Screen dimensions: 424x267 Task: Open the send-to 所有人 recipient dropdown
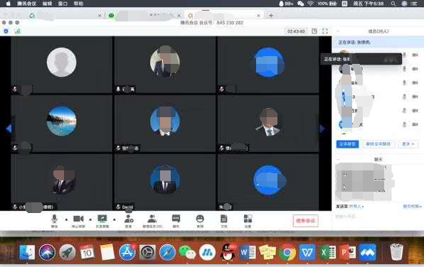(356, 206)
